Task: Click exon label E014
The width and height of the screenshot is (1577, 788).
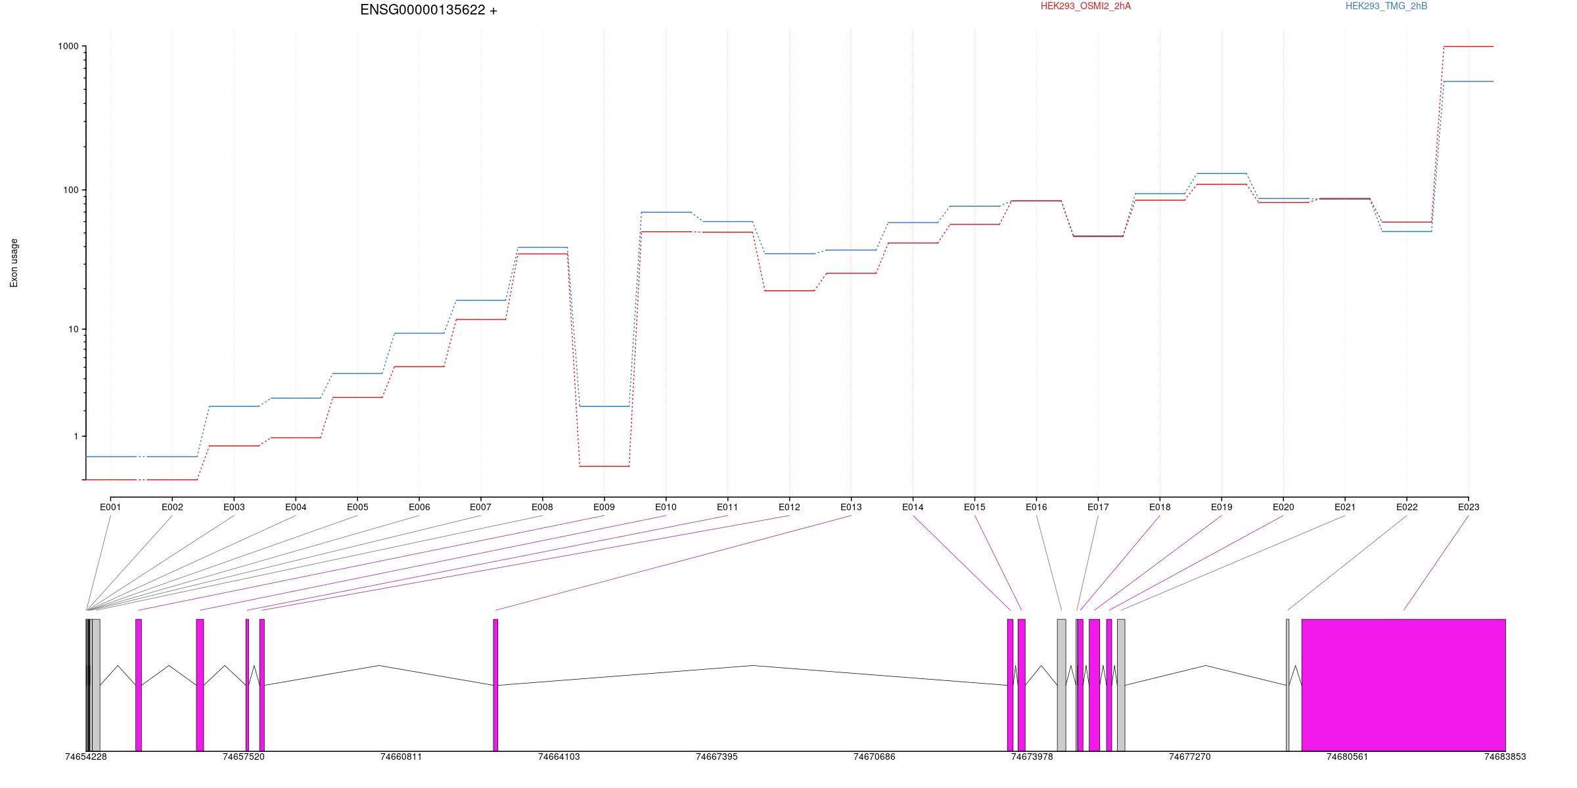Action: point(913,507)
